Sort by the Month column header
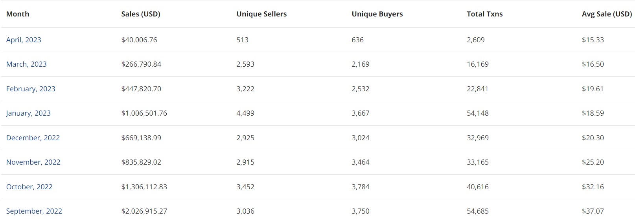 click(18, 14)
